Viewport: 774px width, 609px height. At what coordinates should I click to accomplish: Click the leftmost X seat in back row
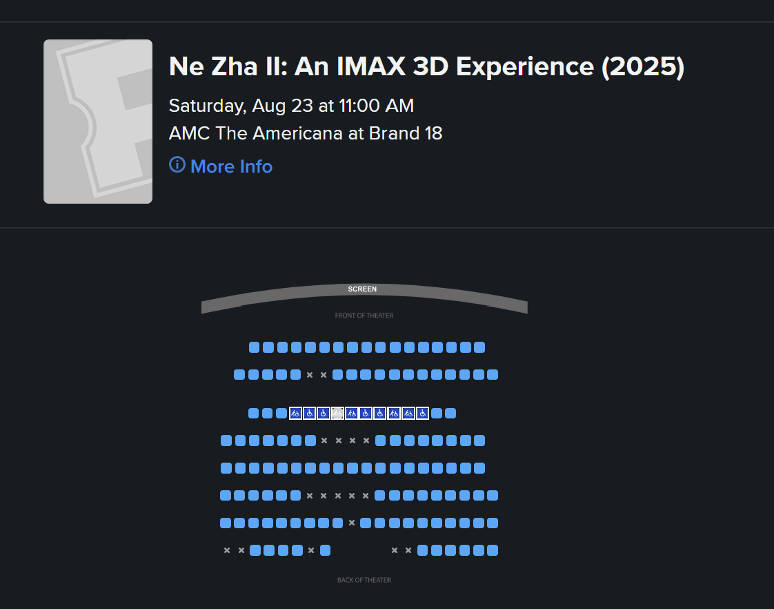tap(227, 550)
